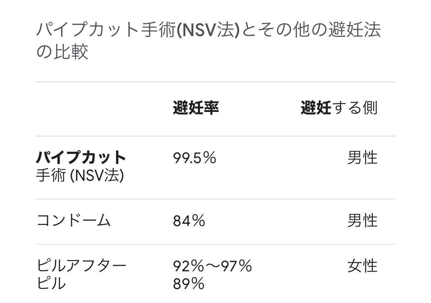The width and height of the screenshot is (431, 303).
Task: Select the 89% rate value
Action: point(189,283)
